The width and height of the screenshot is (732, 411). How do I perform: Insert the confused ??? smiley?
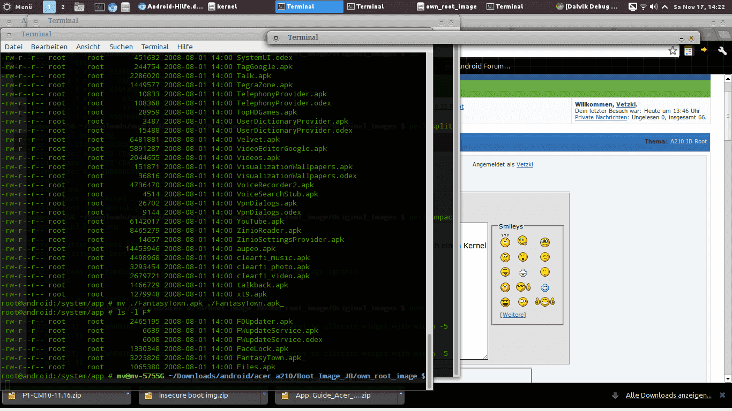click(x=505, y=241)
